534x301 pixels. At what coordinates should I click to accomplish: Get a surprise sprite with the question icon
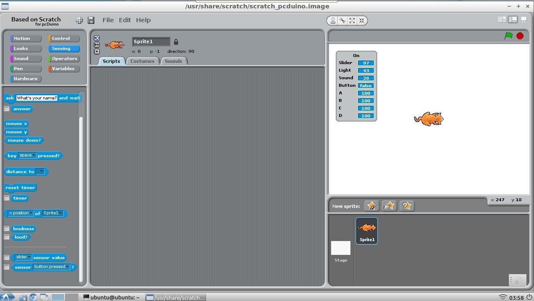(407, 206)
